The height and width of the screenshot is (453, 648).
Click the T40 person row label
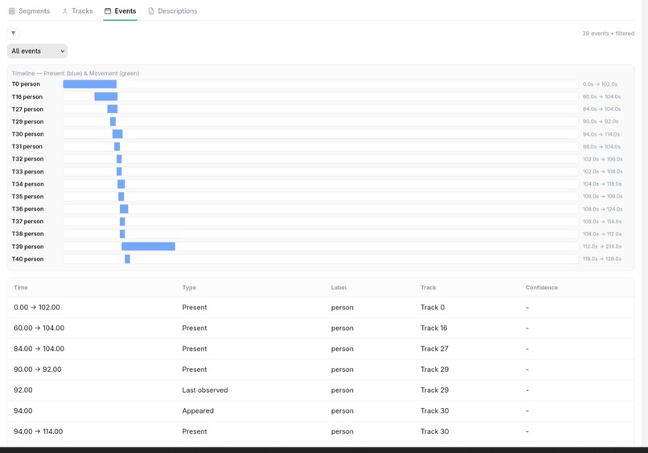(x=27, y=259)
